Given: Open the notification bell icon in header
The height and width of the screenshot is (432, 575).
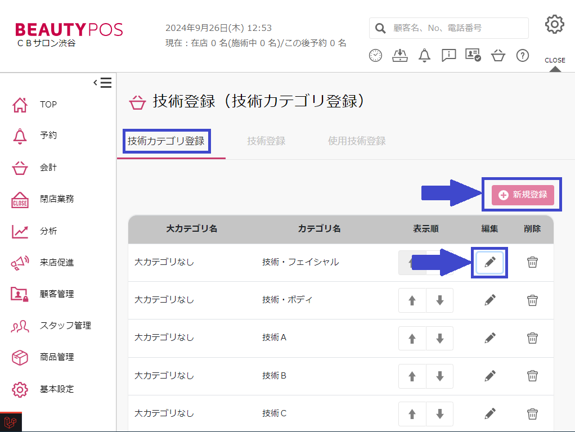Looking at the screenshot, I should 425,55.
